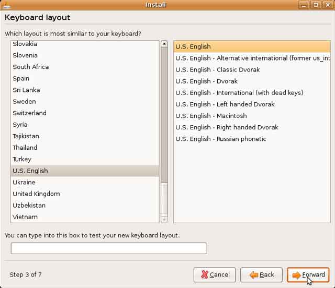Click the installer icon in title bar
This screenshot has height=288, width=335.
[6, 5]
